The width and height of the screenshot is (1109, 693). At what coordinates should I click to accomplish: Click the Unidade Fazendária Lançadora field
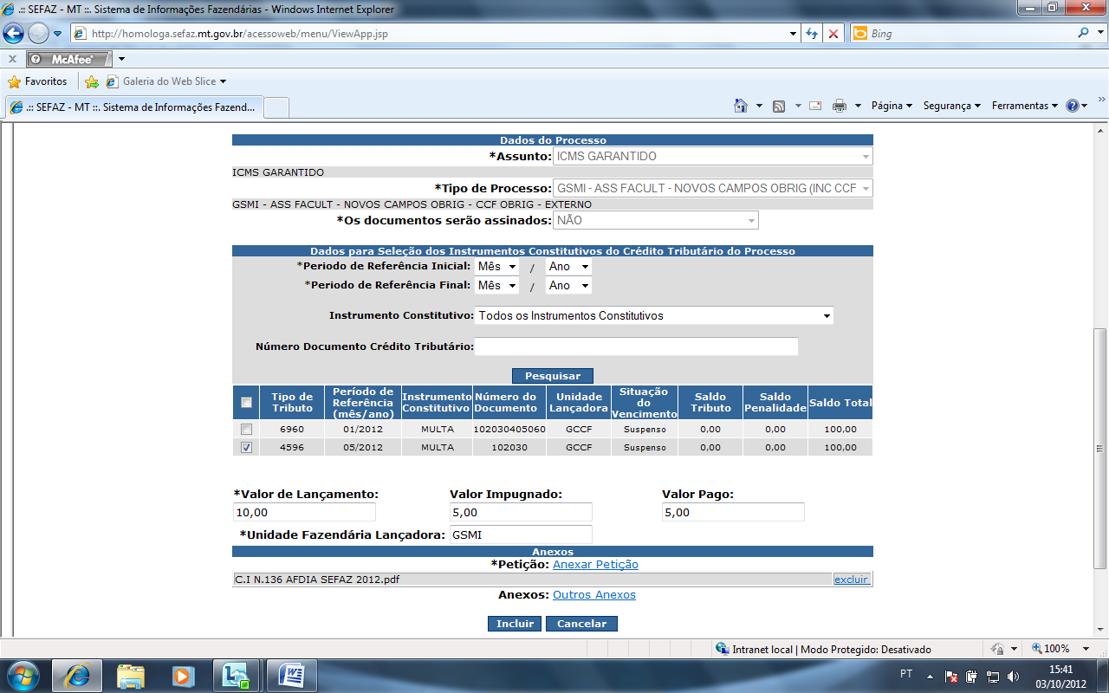[520, 534]
